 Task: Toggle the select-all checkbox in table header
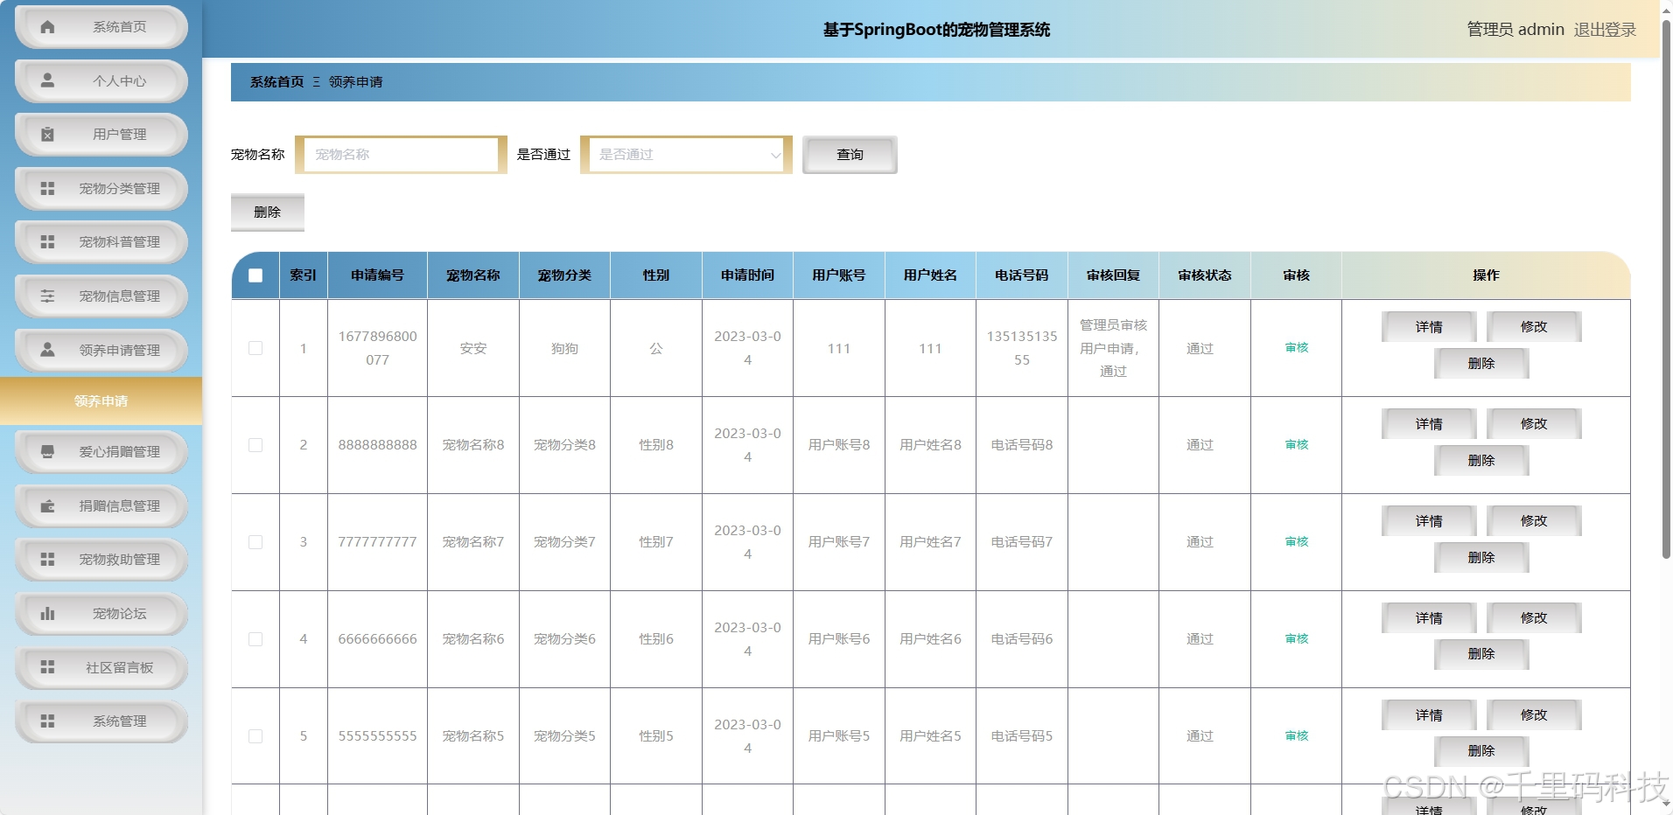pos(255,275)
